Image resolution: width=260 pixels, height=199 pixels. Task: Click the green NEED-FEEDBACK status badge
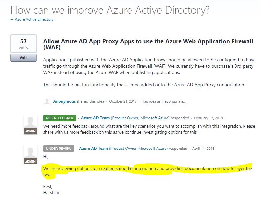coord(60,118)
